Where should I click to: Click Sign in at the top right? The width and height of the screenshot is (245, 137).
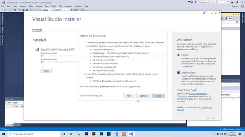click(x=235, y=6)
